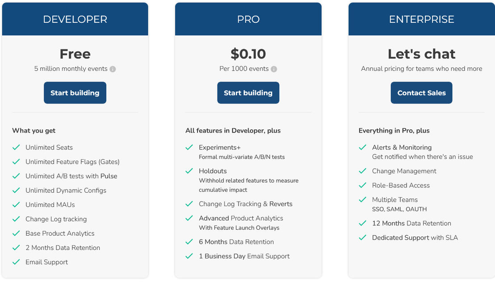Select the ENTERPRISE plan header
This screenshot has width=495, height=282.
click(x=422, y=19)
